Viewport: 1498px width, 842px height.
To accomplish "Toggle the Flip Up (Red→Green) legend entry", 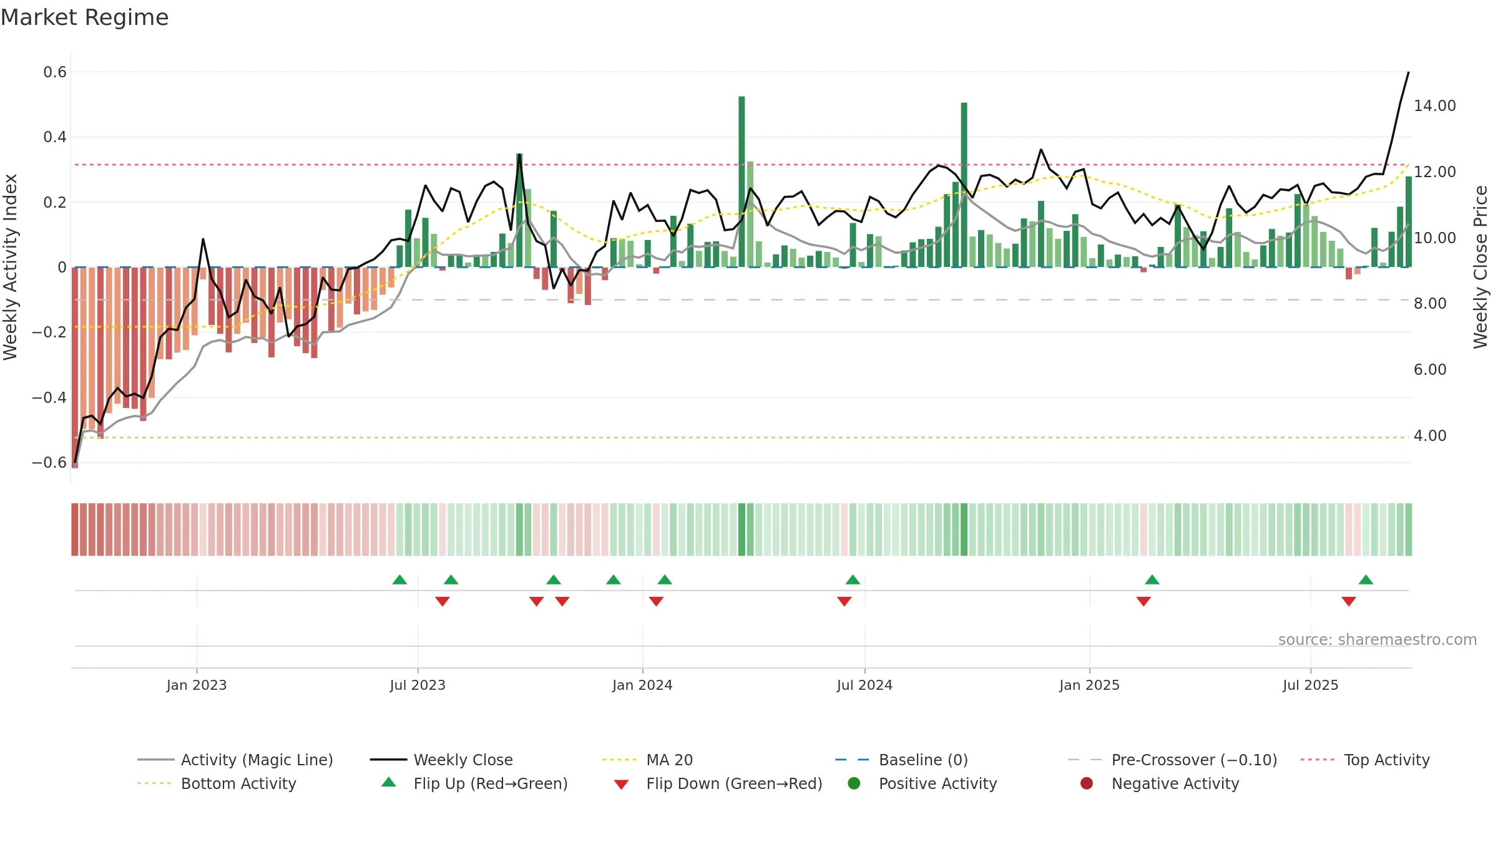I will (474, 783).
